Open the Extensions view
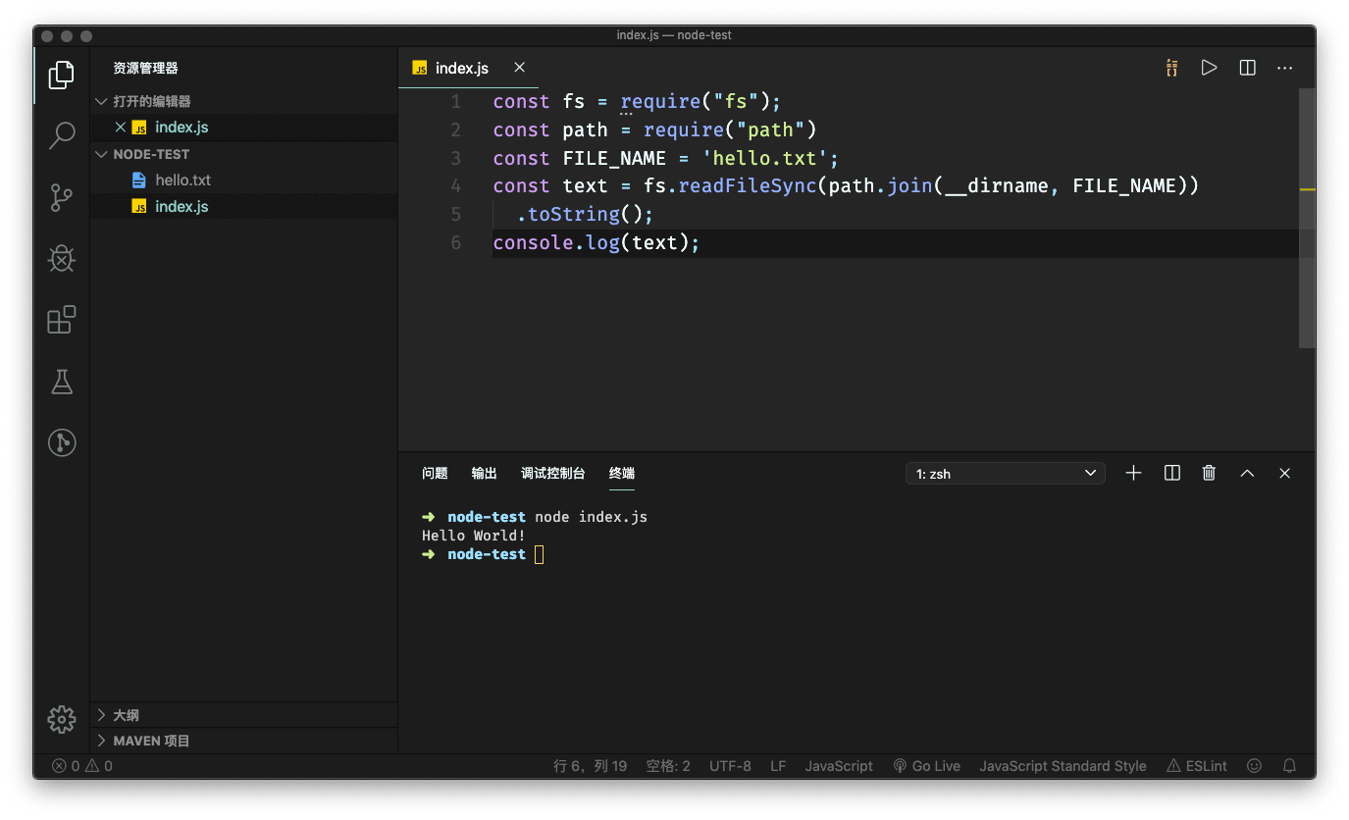Viewport: 1349px width, 820px height. click(x=61, y=320)
